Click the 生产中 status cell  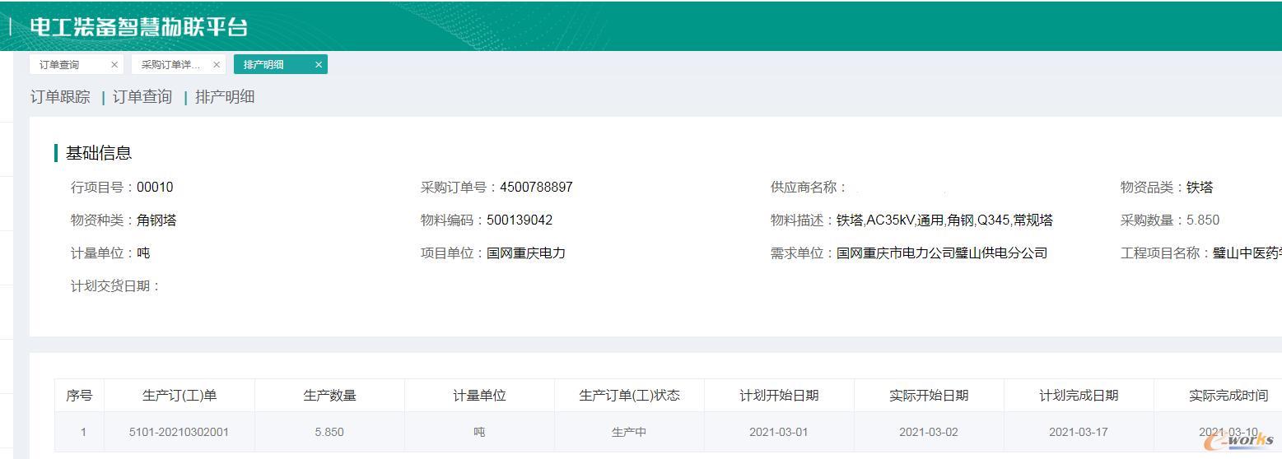tap(630, 432)
